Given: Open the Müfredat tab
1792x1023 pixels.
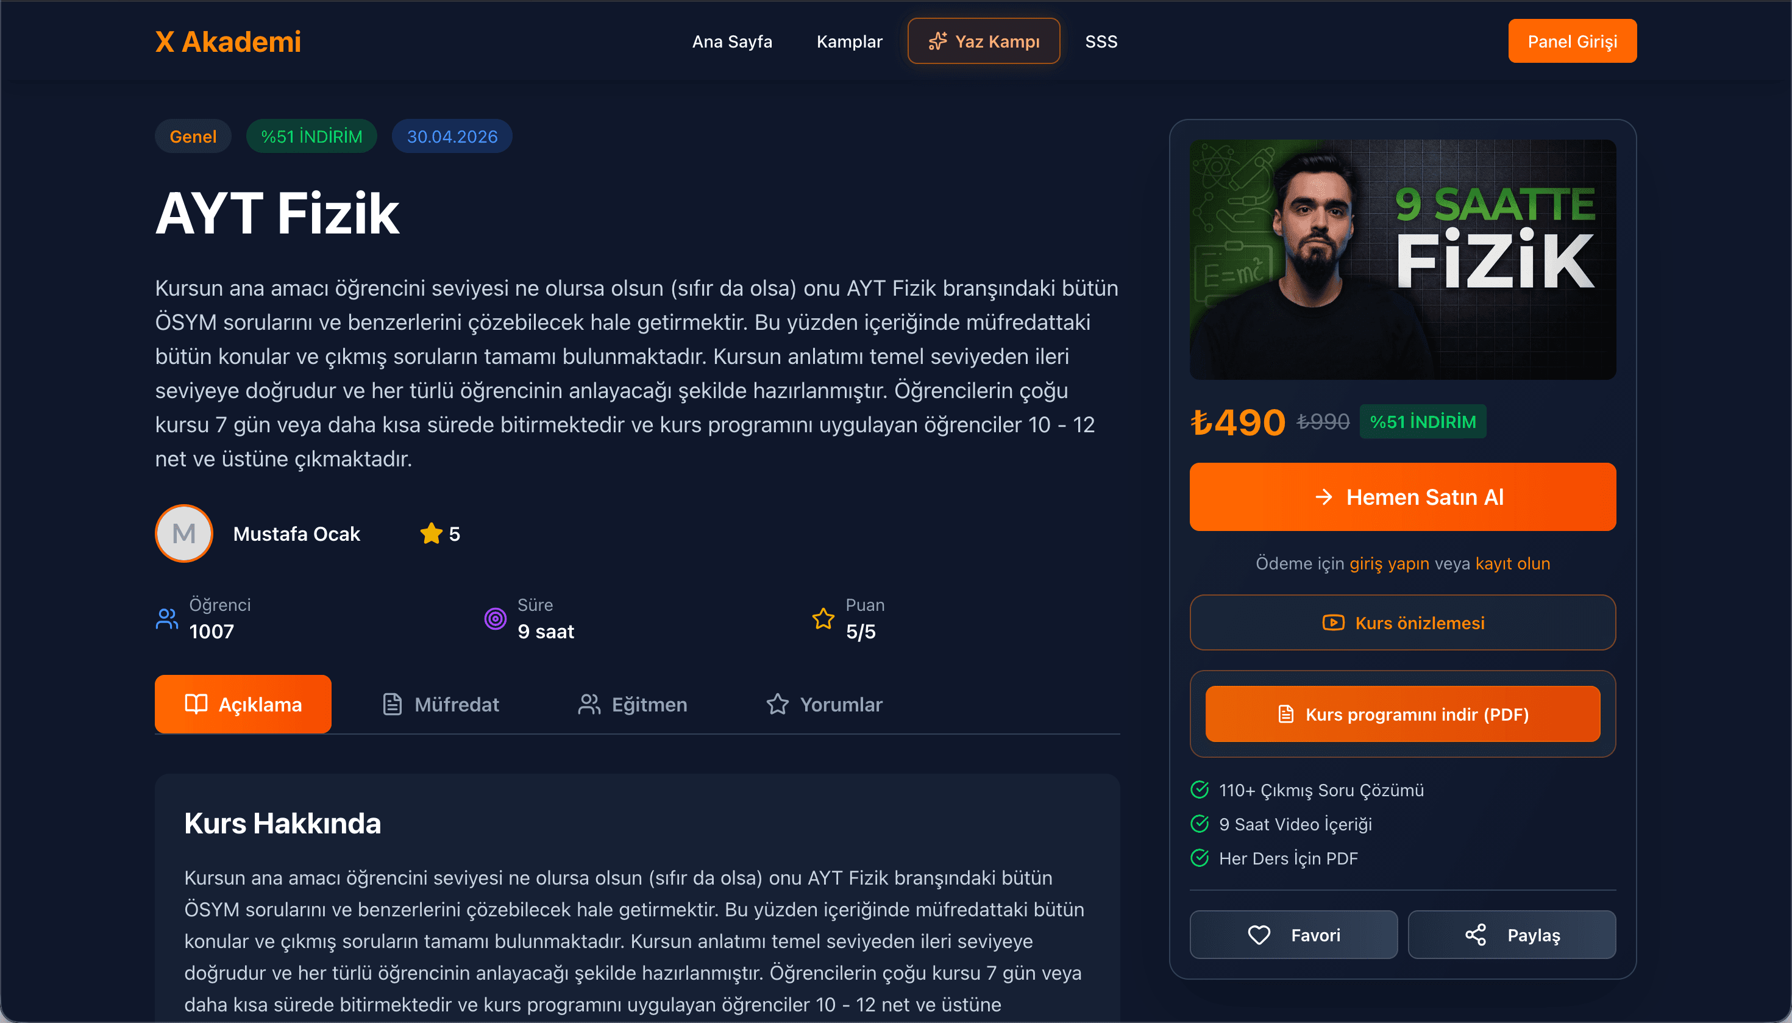Looking at the screenshot, I should (x=441, y=705).
